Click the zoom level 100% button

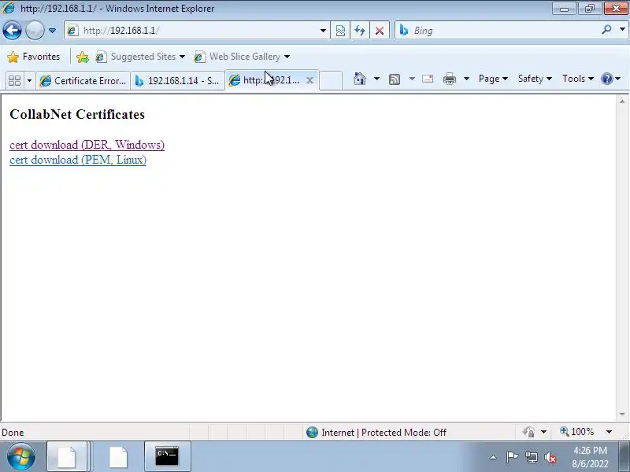coord(577,432)
